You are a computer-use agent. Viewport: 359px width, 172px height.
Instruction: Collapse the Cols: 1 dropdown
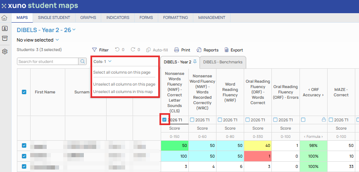point(102,61)
